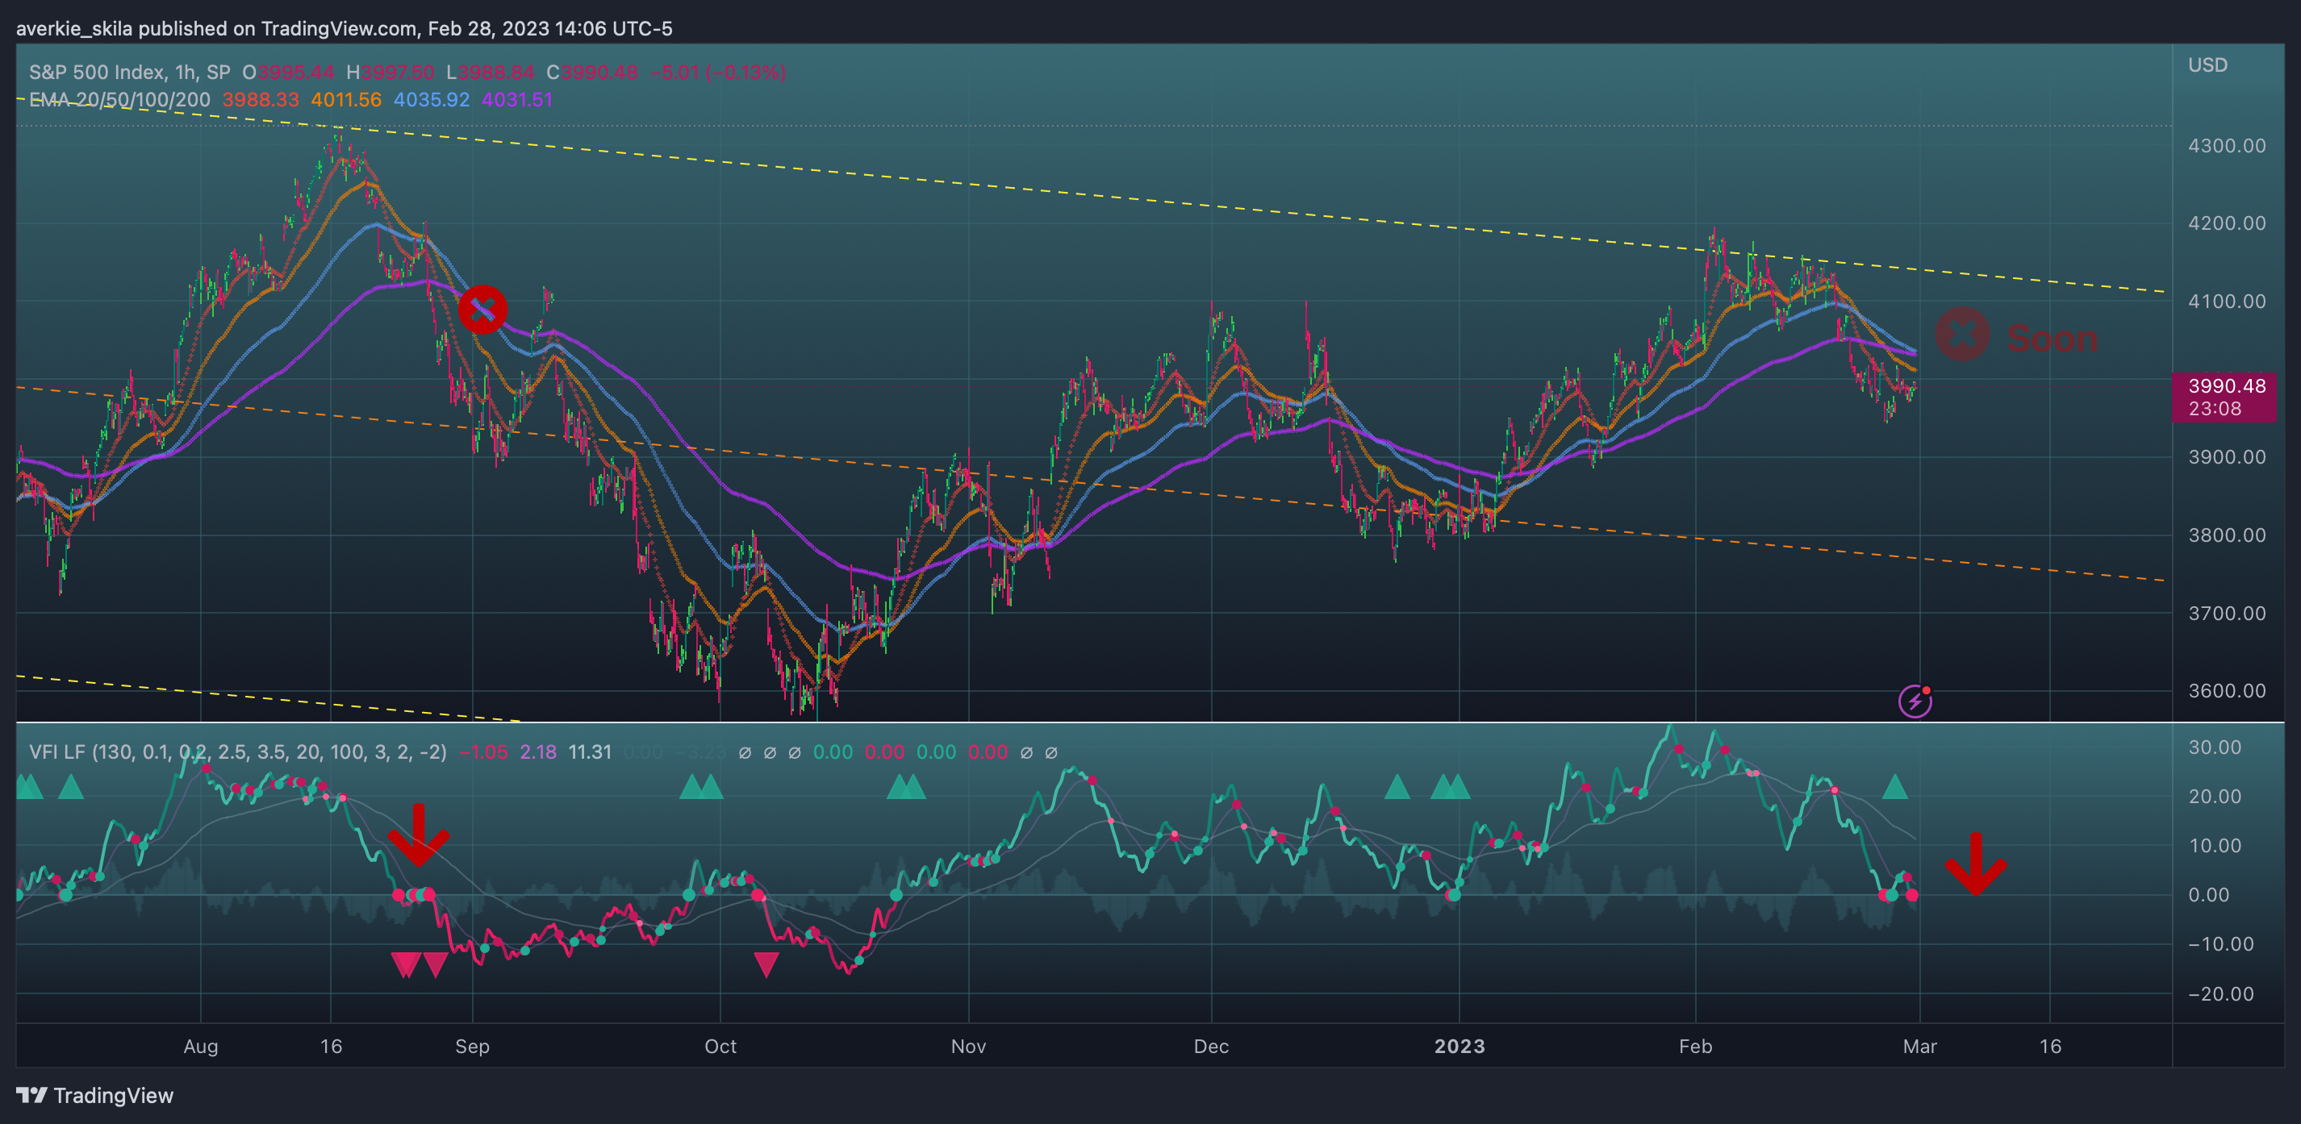Viewport: 2301px width, 1124px height.
Task: Click the purple EMA value 4031.51
Action: click(517, 100)
